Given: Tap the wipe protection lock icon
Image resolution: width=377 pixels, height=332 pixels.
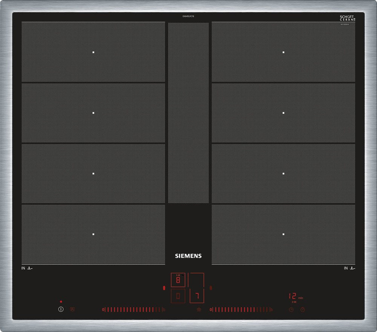Looking at the screenshot, I should [72, 309].
